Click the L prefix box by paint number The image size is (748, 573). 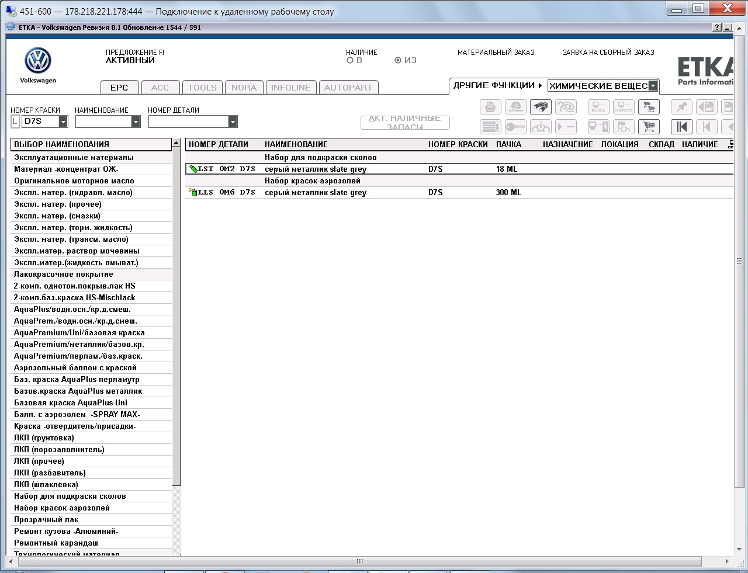coord(15,121)
